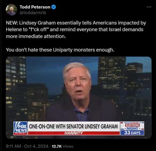Open the Todd Peterson display name
This screenshot has width=156, height=151.
(35, 7)
